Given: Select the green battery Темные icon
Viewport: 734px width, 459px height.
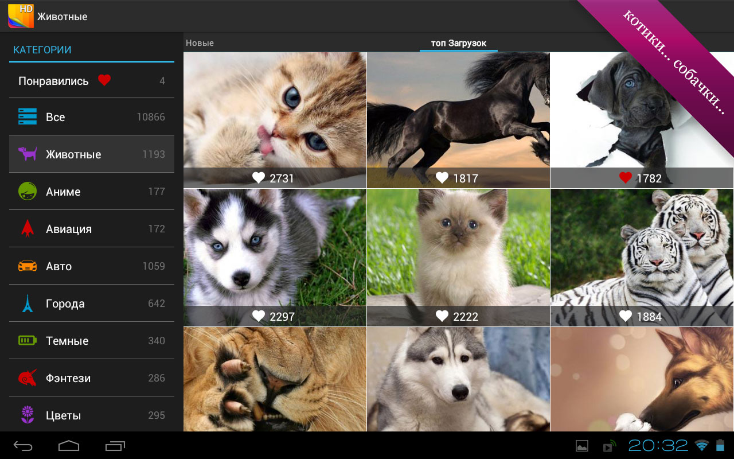Looking at the screenshot, I should 28,340.
